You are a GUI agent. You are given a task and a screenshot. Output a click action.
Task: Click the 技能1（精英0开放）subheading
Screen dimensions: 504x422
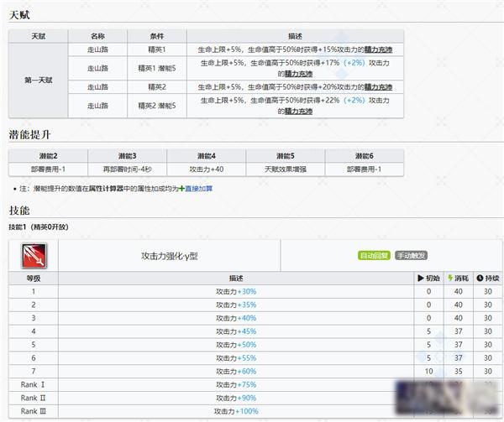pos(39,227)
